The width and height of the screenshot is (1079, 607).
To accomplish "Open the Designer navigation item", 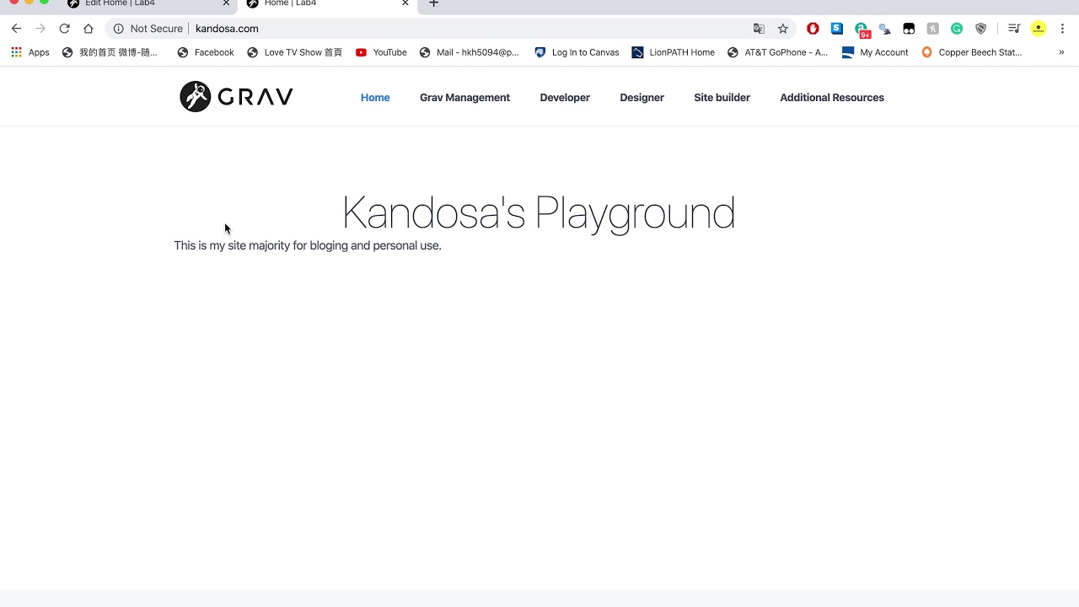I will coord(641,98).
